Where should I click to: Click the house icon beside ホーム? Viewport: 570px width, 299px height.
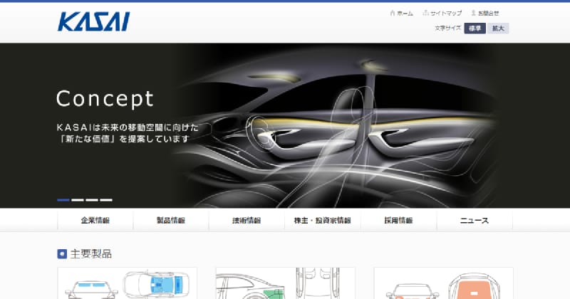click(x=393, y=13)
